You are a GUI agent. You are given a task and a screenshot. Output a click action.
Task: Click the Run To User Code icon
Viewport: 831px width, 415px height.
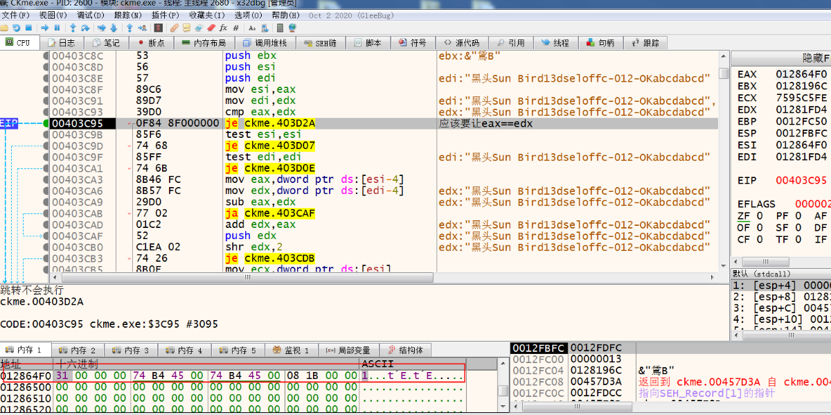click(142, 28)
